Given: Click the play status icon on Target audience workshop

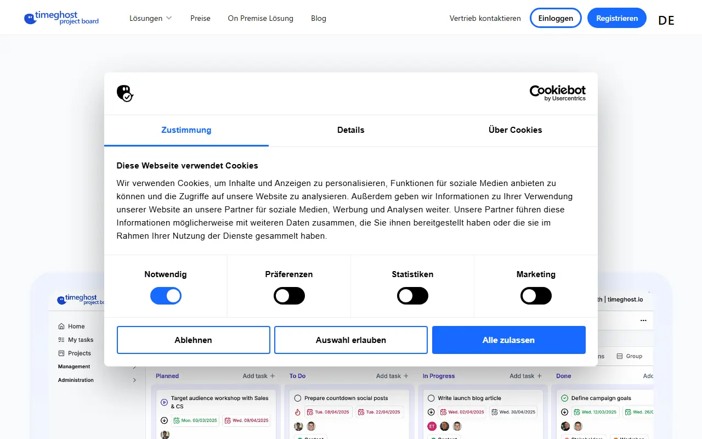Looking at the screenshot, I should point(164,402).
